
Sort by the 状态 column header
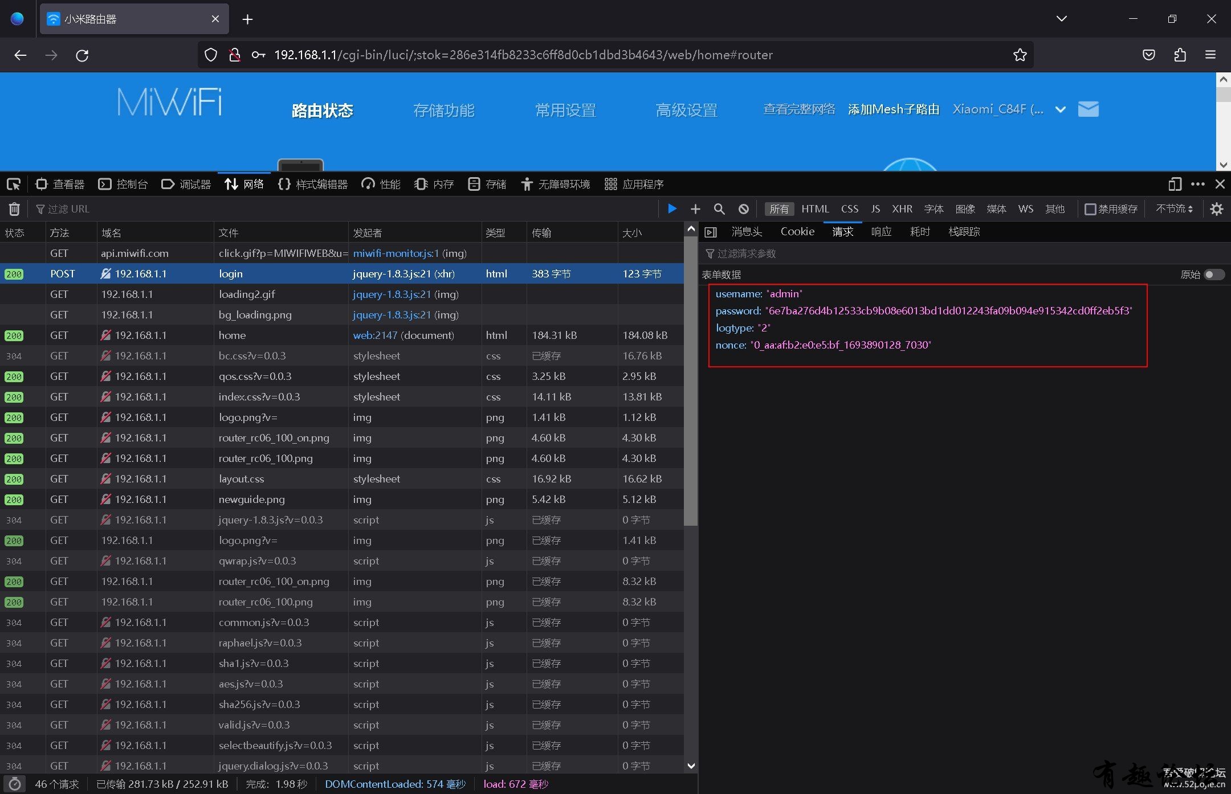(22, 233)
